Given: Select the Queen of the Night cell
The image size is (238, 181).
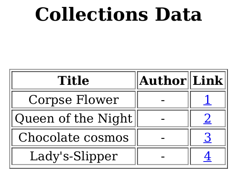Looking at the screenshot, I should [74, 119].
